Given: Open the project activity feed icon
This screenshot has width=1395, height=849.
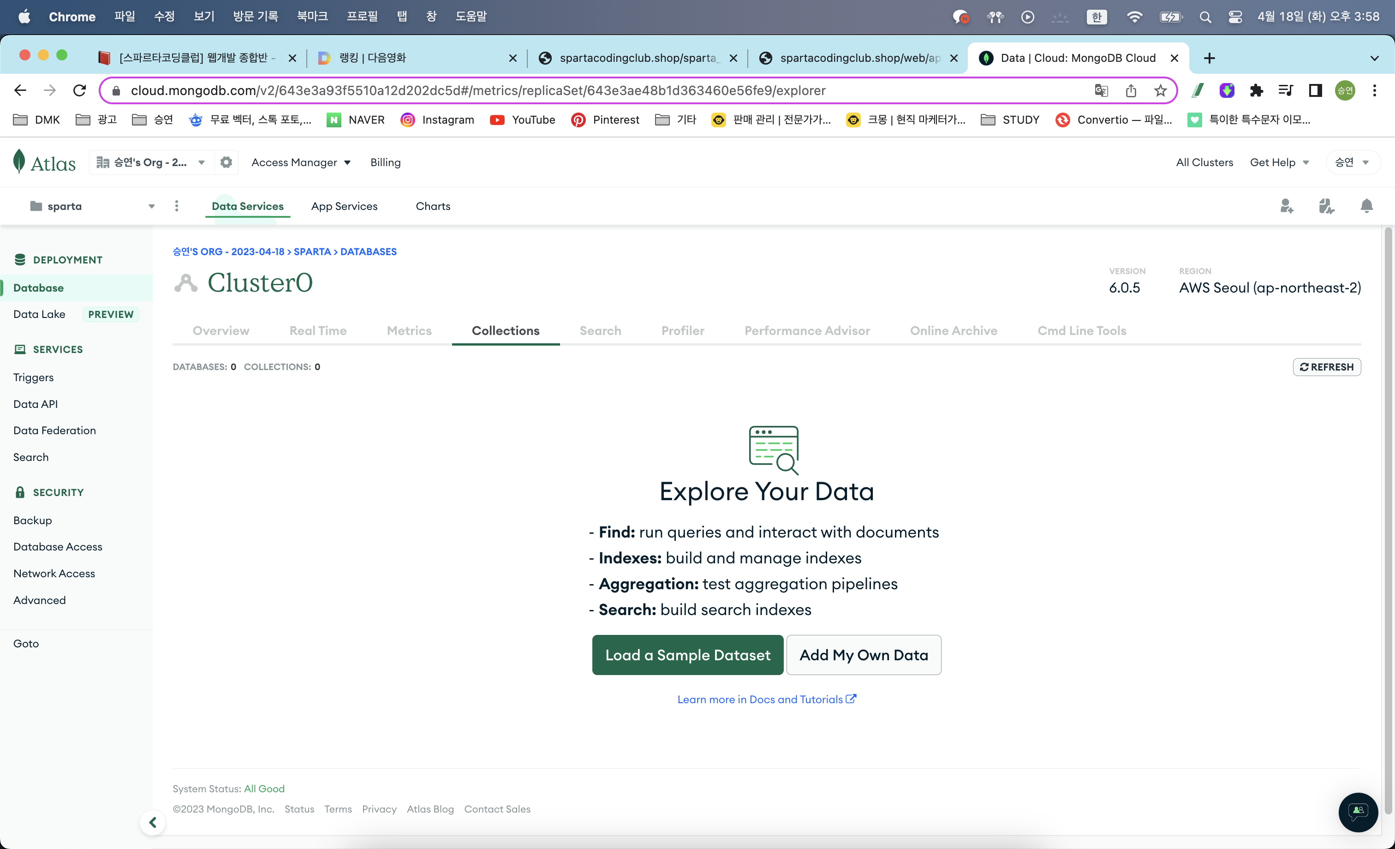Looking at the screenshot, I should tap(1327, 206).
